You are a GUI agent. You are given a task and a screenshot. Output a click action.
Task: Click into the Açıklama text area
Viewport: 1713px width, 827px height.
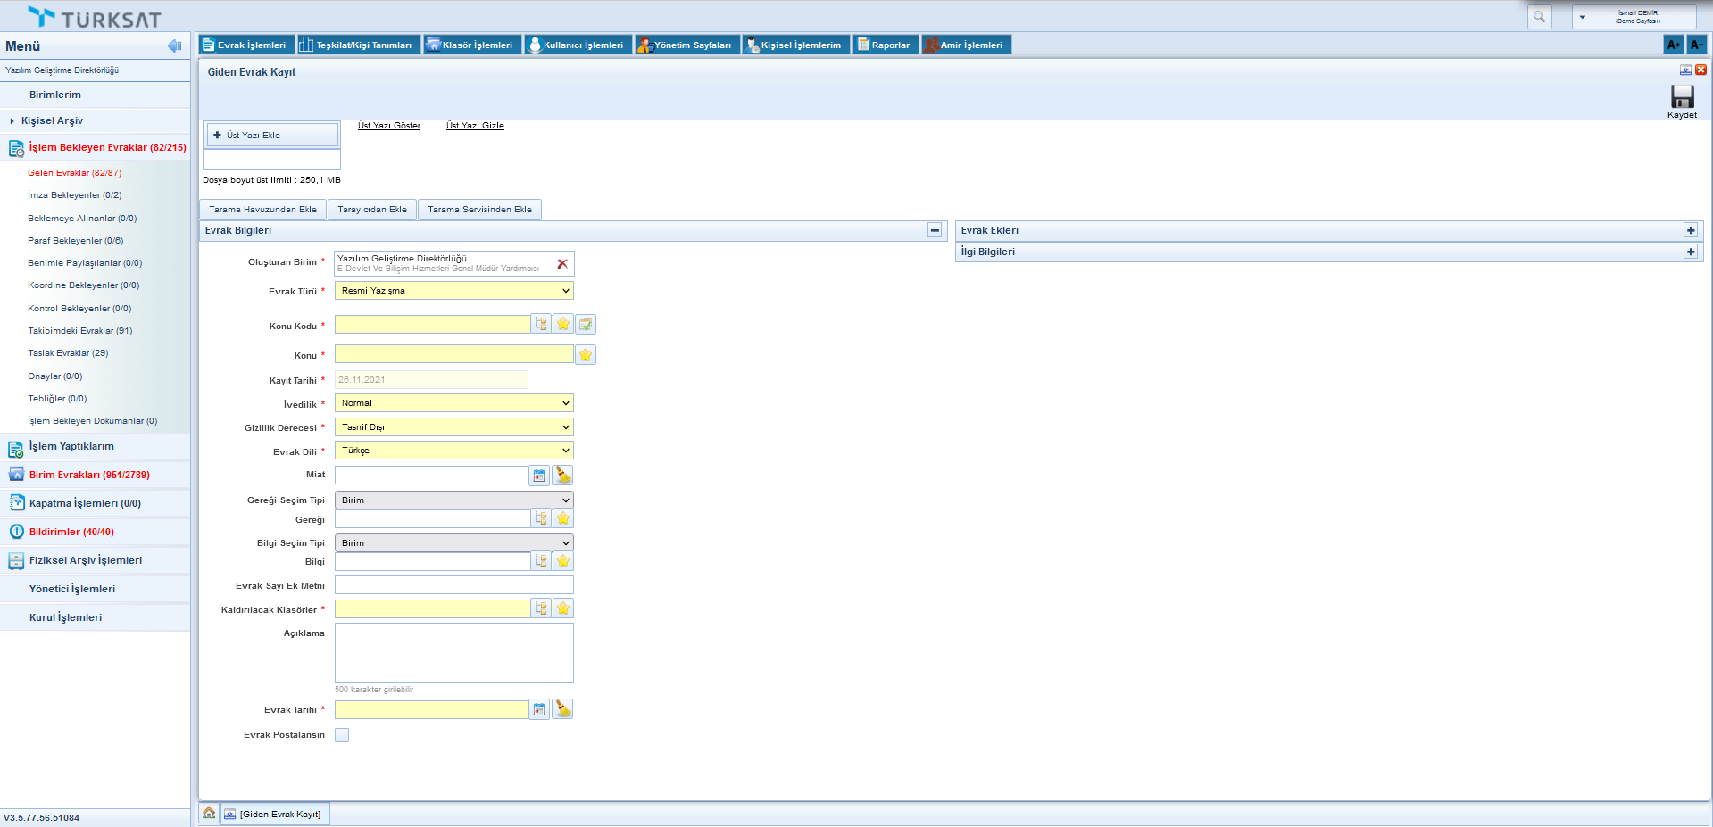pos(453,653)
